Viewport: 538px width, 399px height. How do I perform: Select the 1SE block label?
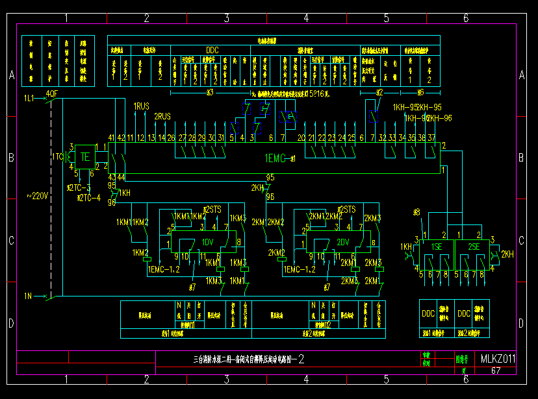437,247
